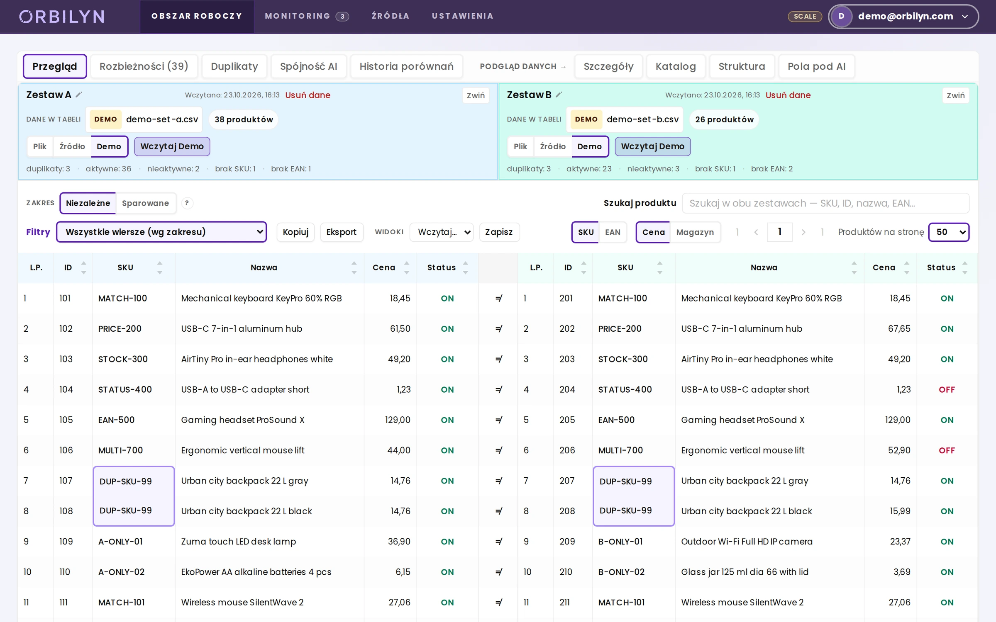
Task: Select Plik source option in Zestaw A
Action: [x=40, y=146]
